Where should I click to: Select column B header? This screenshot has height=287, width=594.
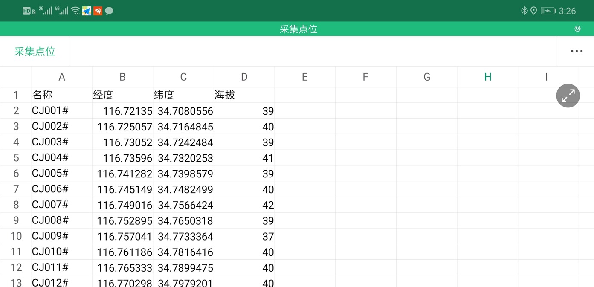click(x=122, y=77)
